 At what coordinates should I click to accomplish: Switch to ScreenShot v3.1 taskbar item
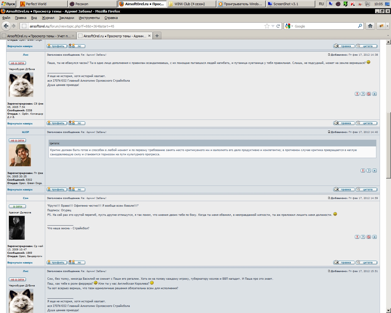tap(291, 4)
